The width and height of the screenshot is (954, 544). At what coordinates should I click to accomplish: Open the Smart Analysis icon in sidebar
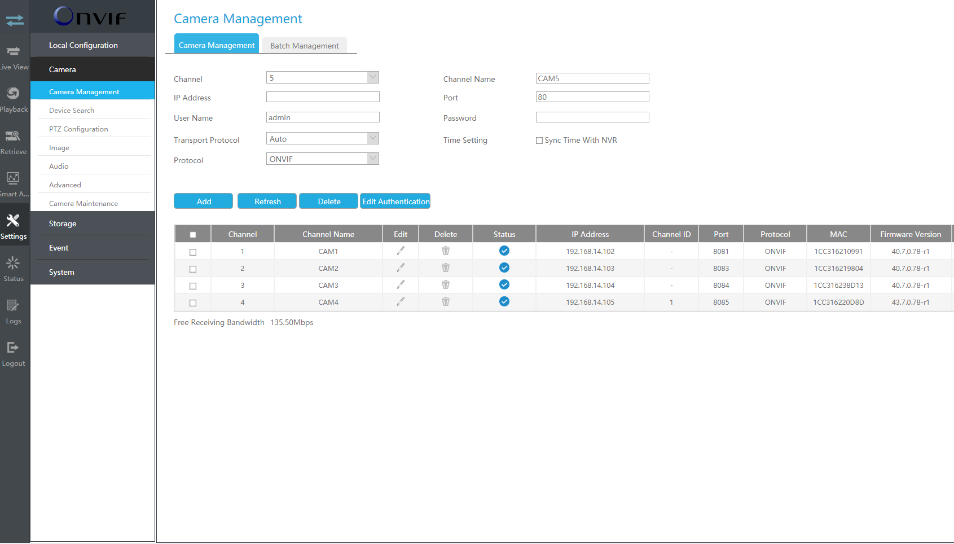pyautogui.click(x=13, y=178)
